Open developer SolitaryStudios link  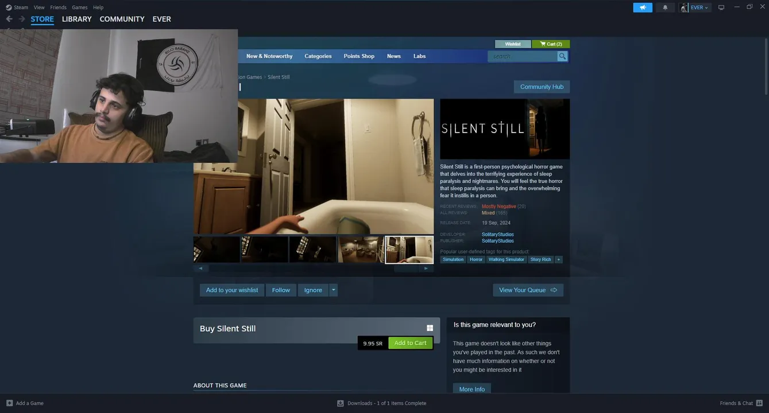[498, 235]
